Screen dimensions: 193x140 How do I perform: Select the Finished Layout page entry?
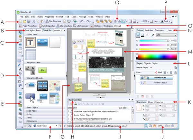(x=160, y=83)
